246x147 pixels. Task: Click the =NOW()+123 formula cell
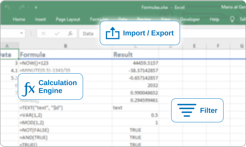coord(66,63)
